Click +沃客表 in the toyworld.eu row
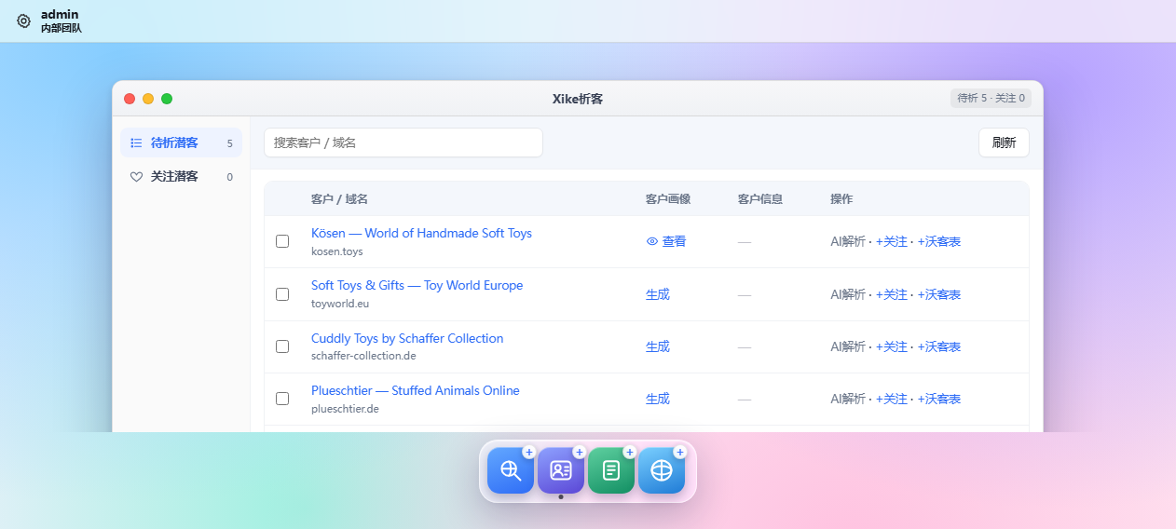The height and width of the screenshot is (529, 1176). coord(939,294)
